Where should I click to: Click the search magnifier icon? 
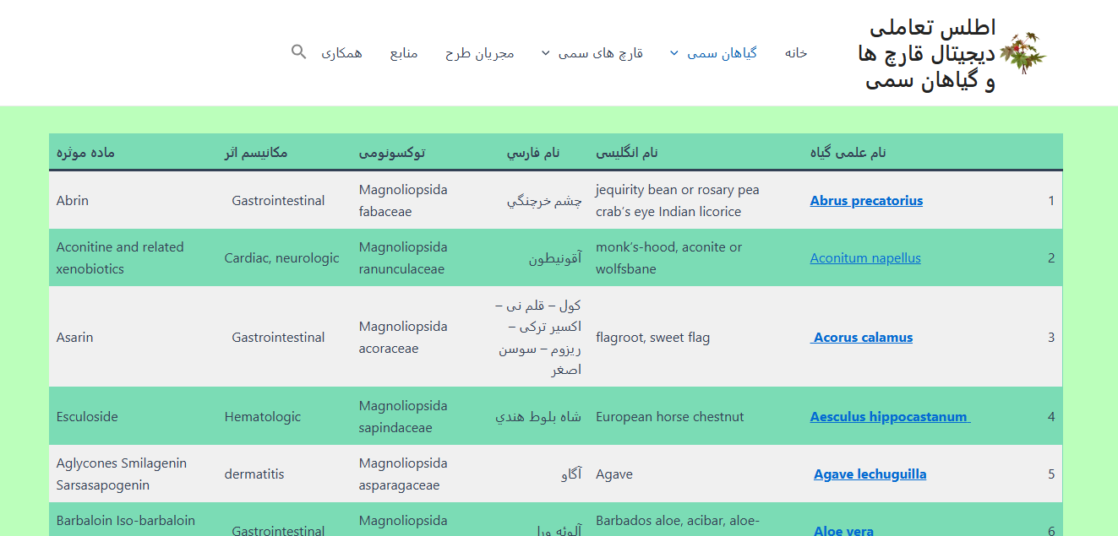coord(298,52)
